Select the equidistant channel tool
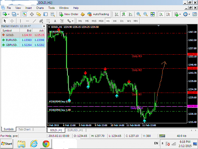Image resolution: width=198 pixels, height=149 pixels. click(x=41, y=21)
